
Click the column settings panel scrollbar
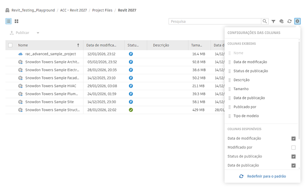299,90
